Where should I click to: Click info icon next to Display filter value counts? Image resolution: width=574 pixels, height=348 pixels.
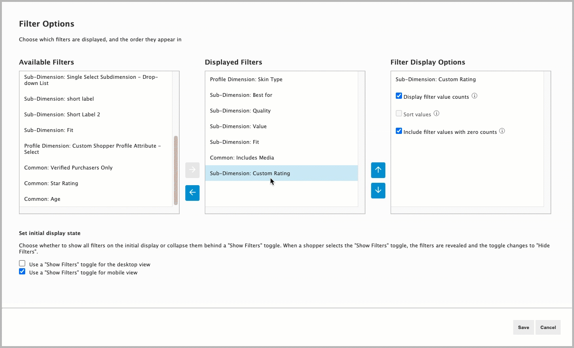pyautogui.click(x=474, y=96)
